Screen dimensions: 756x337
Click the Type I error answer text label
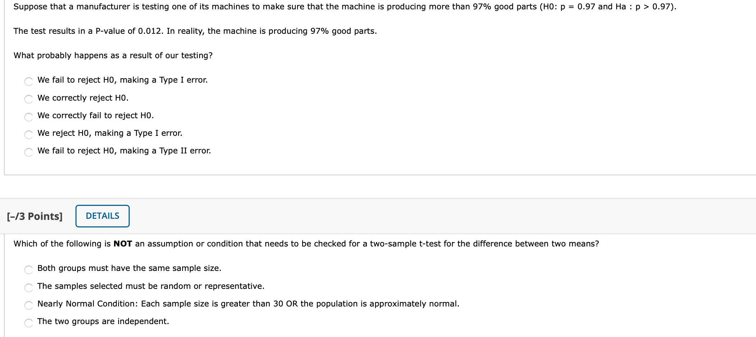tap(122, 80)
